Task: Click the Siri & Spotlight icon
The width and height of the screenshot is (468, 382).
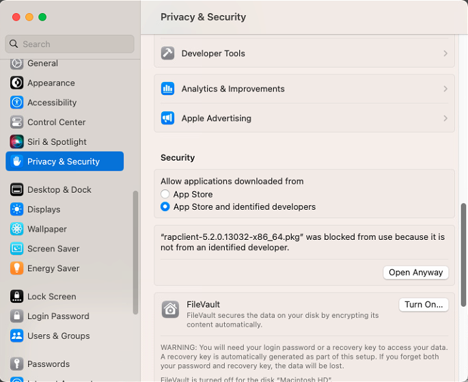Action: click(x=16, y=141)
